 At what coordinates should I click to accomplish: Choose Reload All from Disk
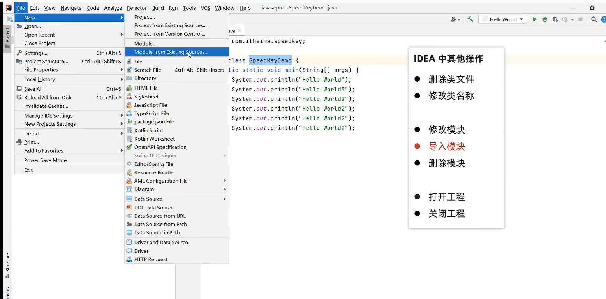(x=69, y=98)
